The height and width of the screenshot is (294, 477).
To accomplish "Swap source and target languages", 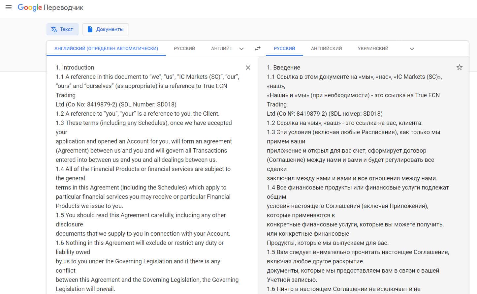I will click(258, 48).
